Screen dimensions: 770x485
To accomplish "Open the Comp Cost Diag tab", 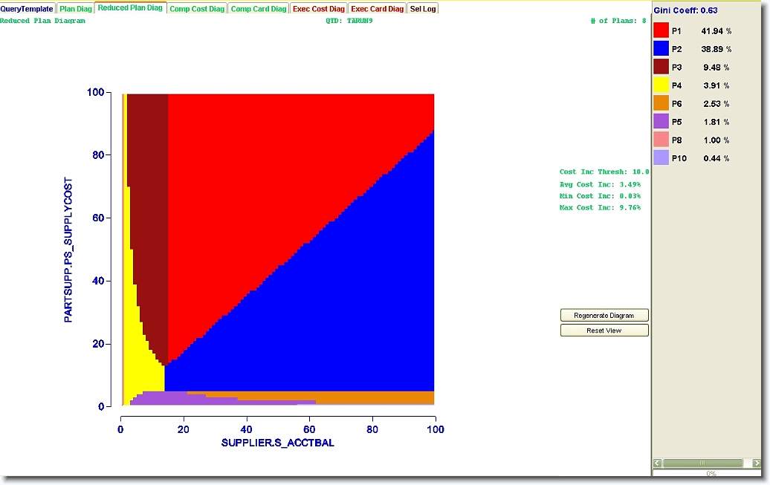I will tap(196, 9).
